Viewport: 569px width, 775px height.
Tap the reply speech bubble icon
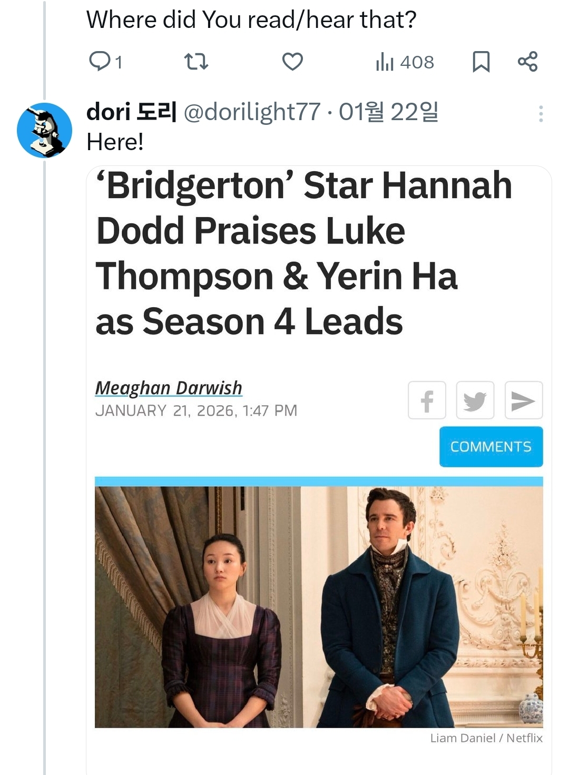click(99, 62)
